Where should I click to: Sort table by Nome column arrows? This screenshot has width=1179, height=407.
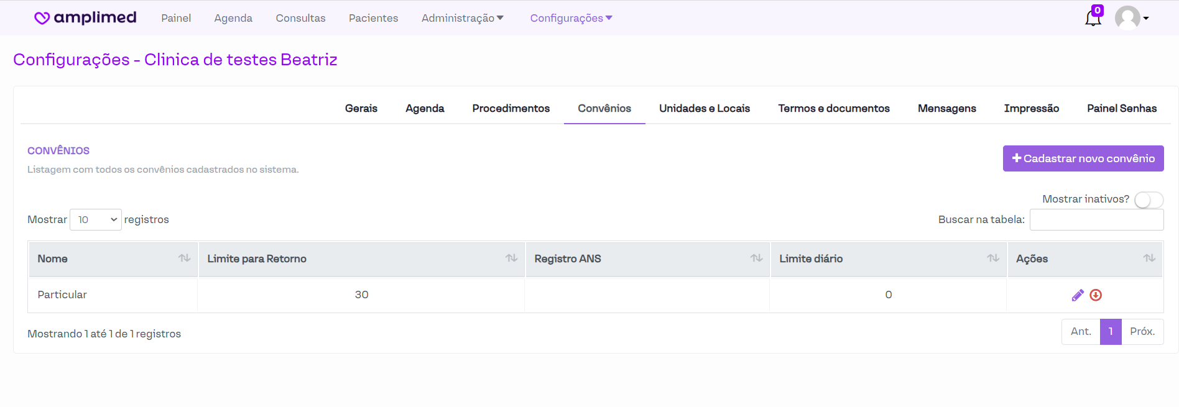[184, 258]
